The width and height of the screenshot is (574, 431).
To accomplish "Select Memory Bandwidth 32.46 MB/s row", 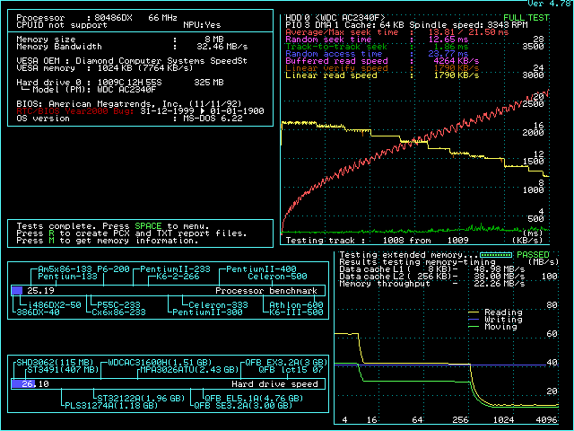I will pos(132,47).
